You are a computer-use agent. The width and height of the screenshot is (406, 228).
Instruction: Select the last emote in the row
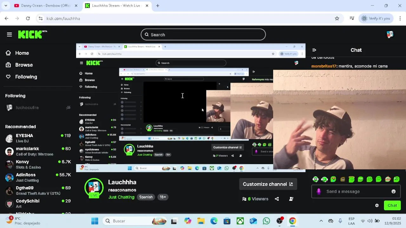(396, 179)
